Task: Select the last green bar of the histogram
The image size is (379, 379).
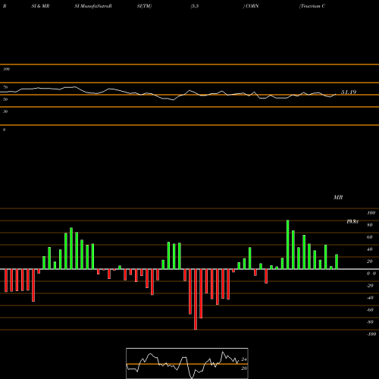Action: [337, 262]
